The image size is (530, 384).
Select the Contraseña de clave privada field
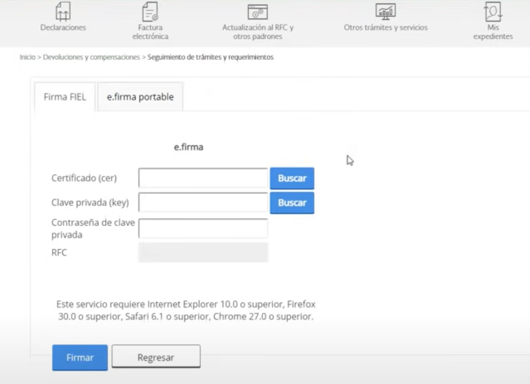point(203,229)
